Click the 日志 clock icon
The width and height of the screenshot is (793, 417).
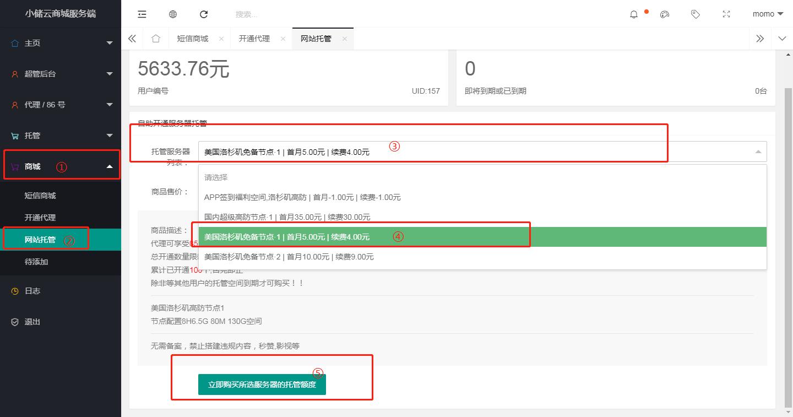[15, 291]
